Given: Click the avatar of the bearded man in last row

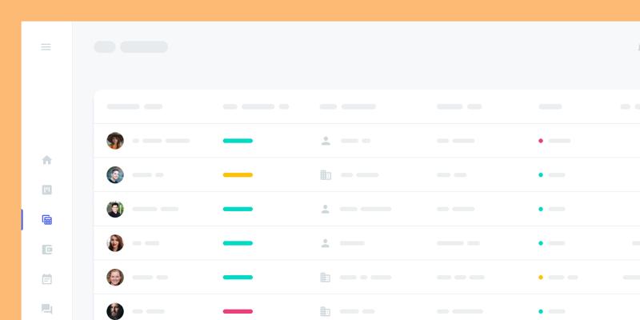Looking at the screenshot, I should (115, 311).
